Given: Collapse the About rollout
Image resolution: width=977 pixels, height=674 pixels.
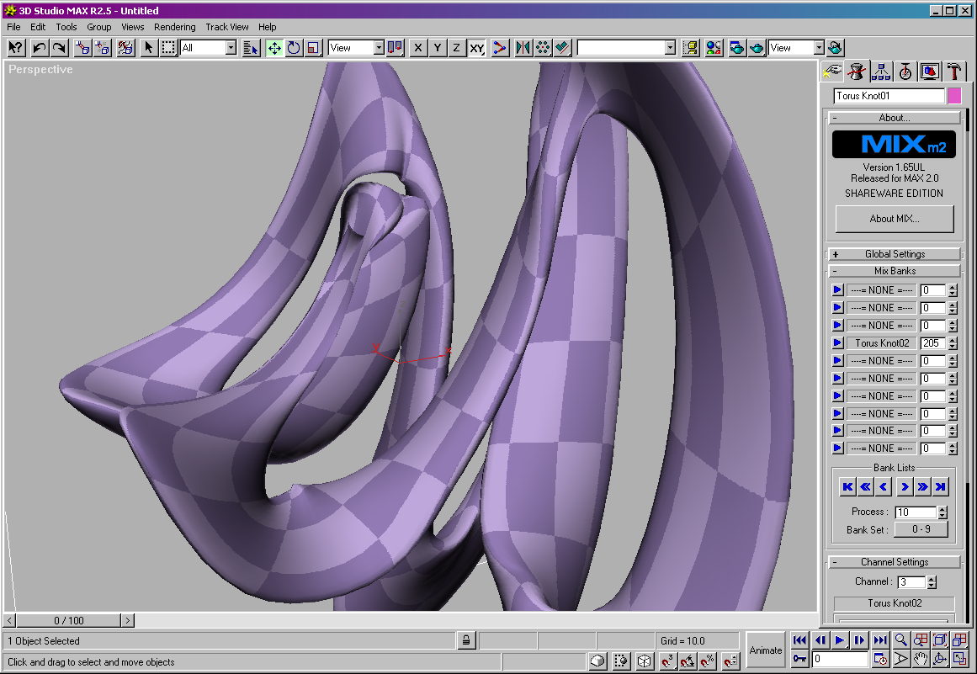Looking at the screenshot, I should pyautogui.click(x=895, y=118).
